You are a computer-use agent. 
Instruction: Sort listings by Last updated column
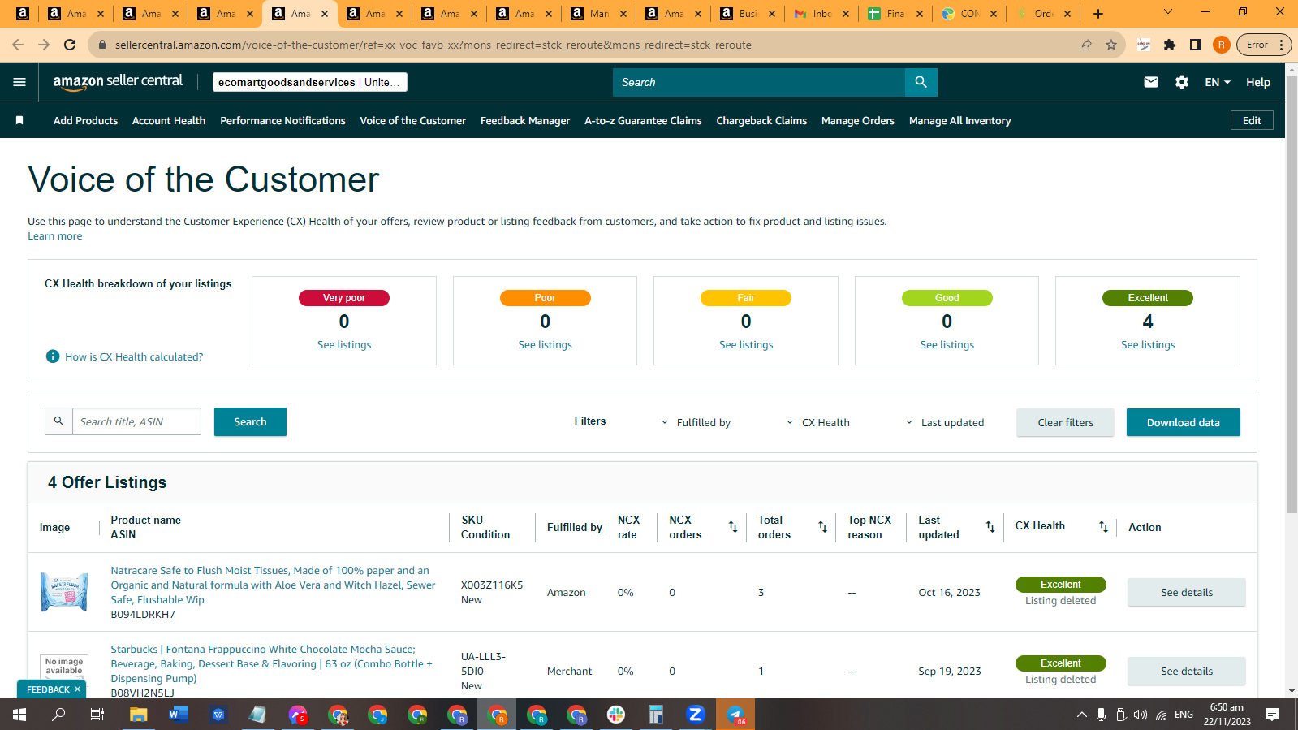[x=990, y=527]
